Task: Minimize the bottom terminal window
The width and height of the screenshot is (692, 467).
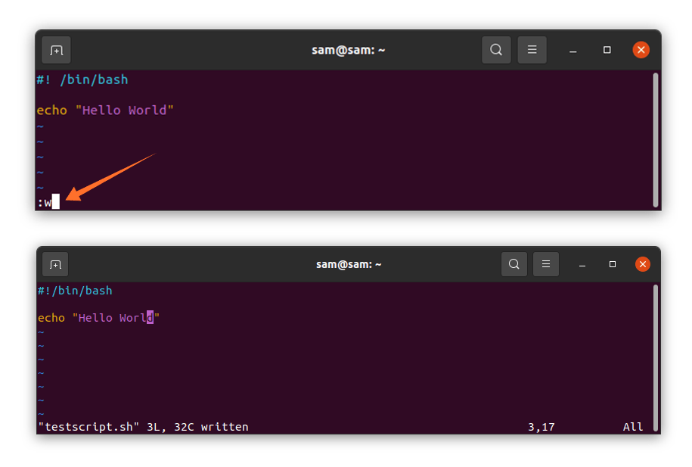Action: pyautogui.click(x=582, y=264)
